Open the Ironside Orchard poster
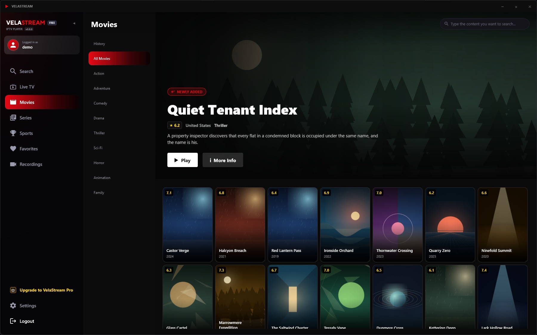 coord(345,225)
